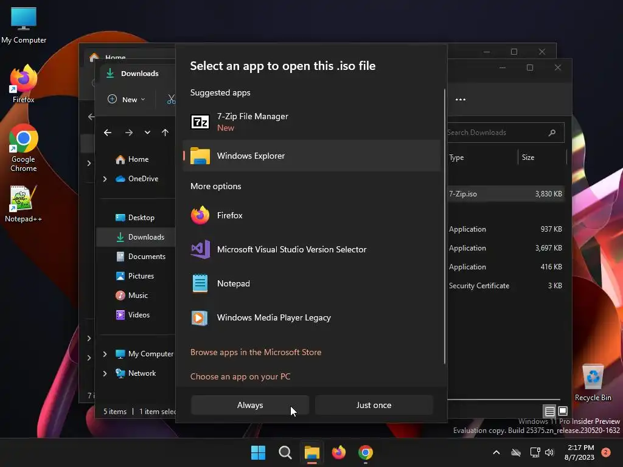
Task: Select the 937 KB Application row
Action: coord(506,229)
